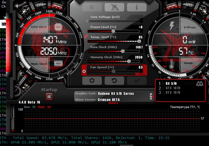Reset settings with the circular arrow button
Screen dimensions: 209x146
tap(114, 81)
